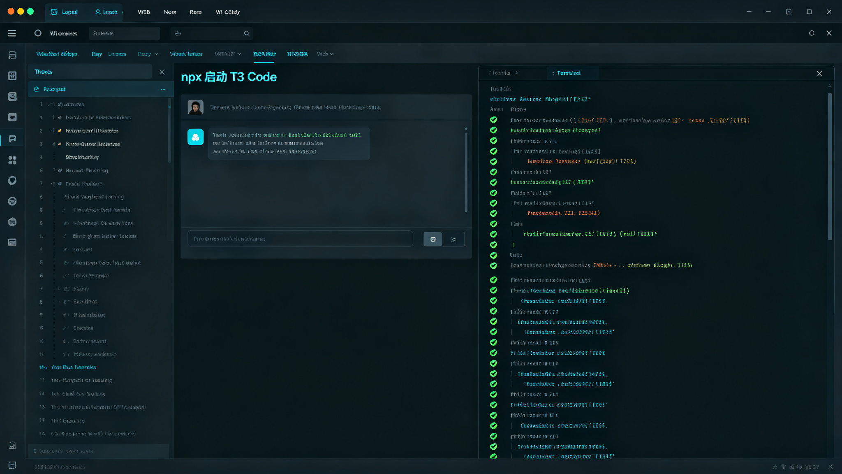The image size is (842, 474).
Task: Close the Terminal panel
Action: pyautogui.click(x=819, y=73)
